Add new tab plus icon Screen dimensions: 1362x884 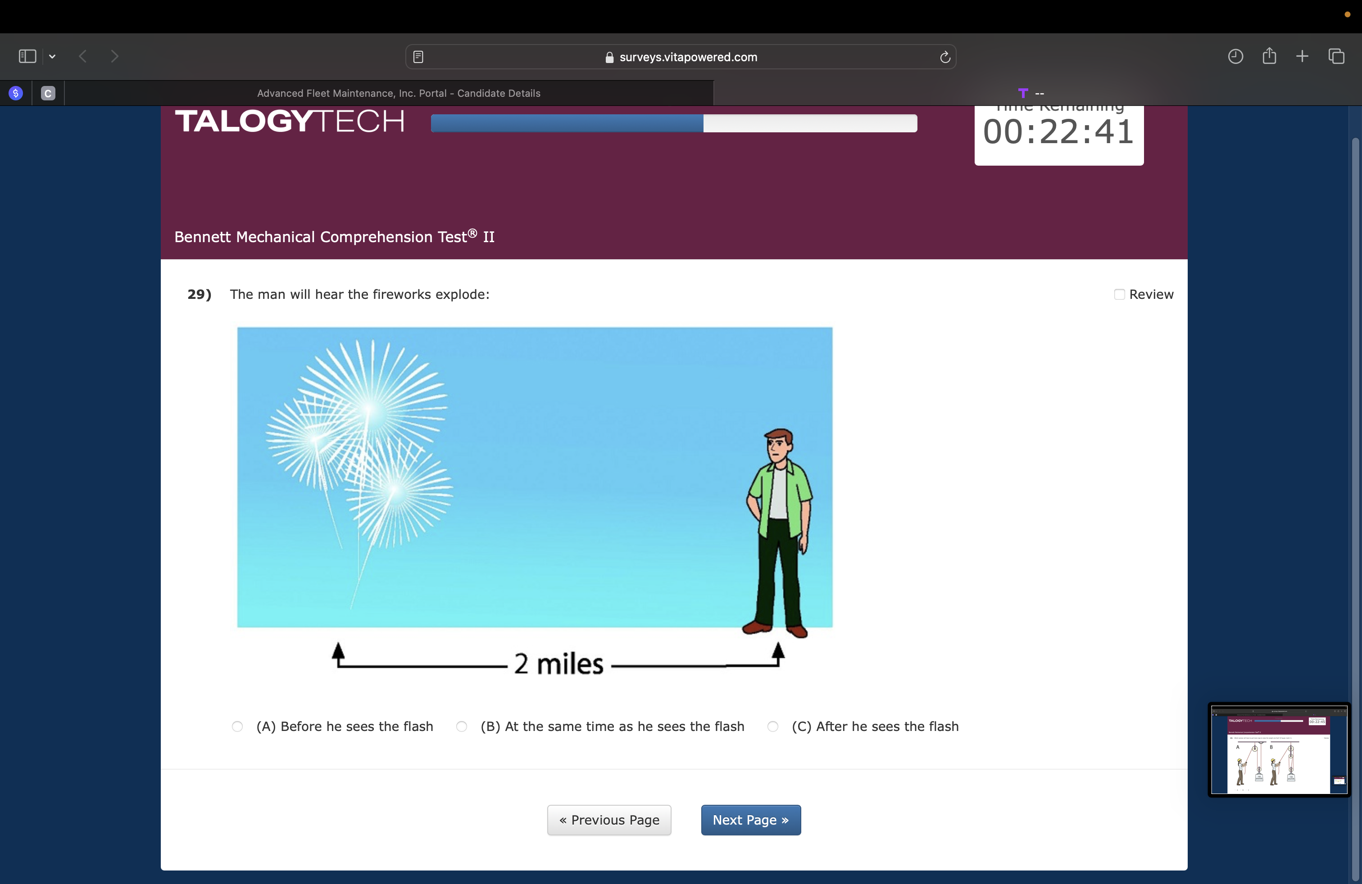pyautogui.click(x=1302, y=56)
